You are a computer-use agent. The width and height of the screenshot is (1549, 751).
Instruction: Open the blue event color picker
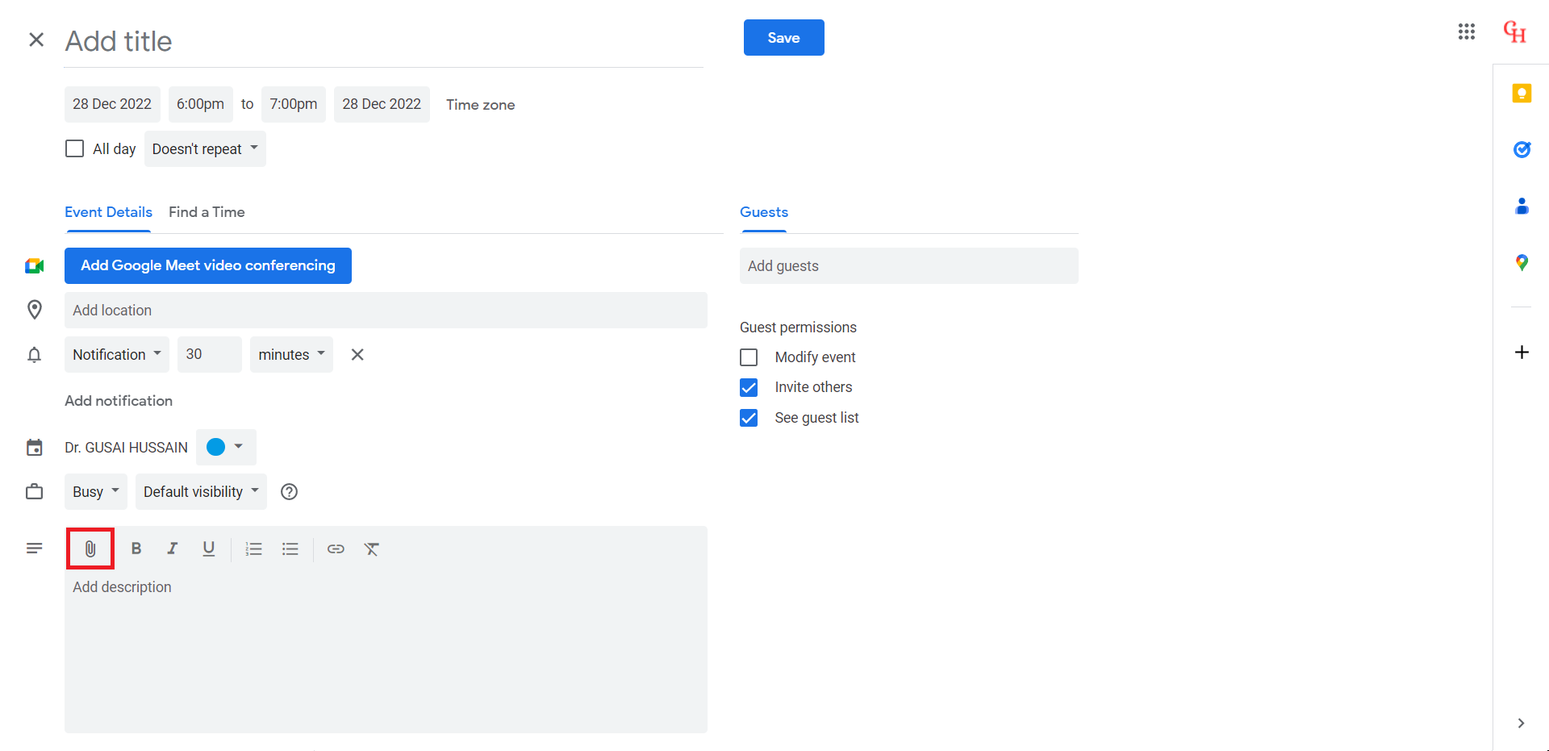[225, 447]
